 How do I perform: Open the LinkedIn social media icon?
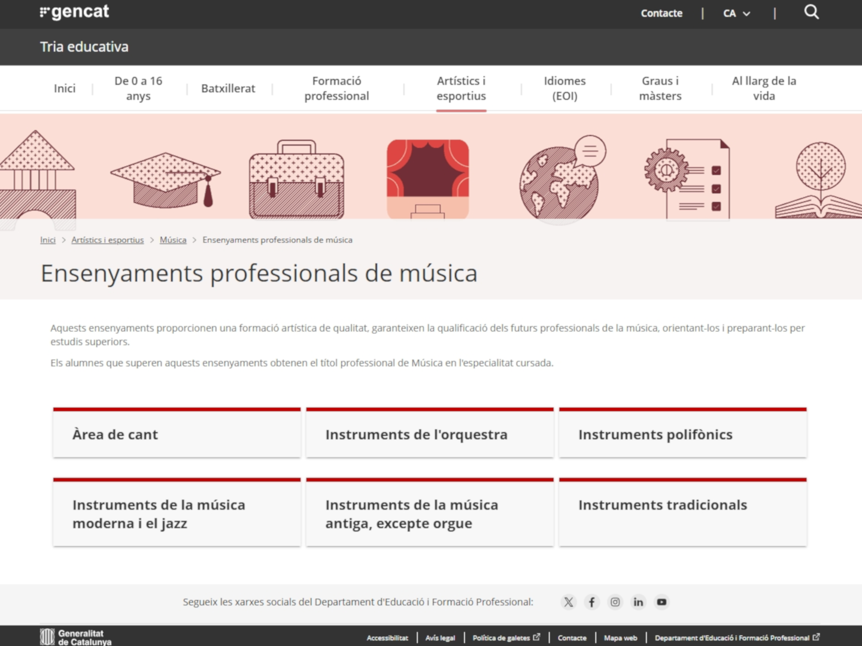[x=638, y=602]
